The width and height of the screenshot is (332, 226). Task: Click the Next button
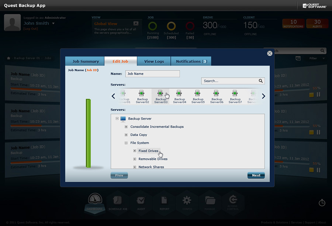[x=256, y=175]
